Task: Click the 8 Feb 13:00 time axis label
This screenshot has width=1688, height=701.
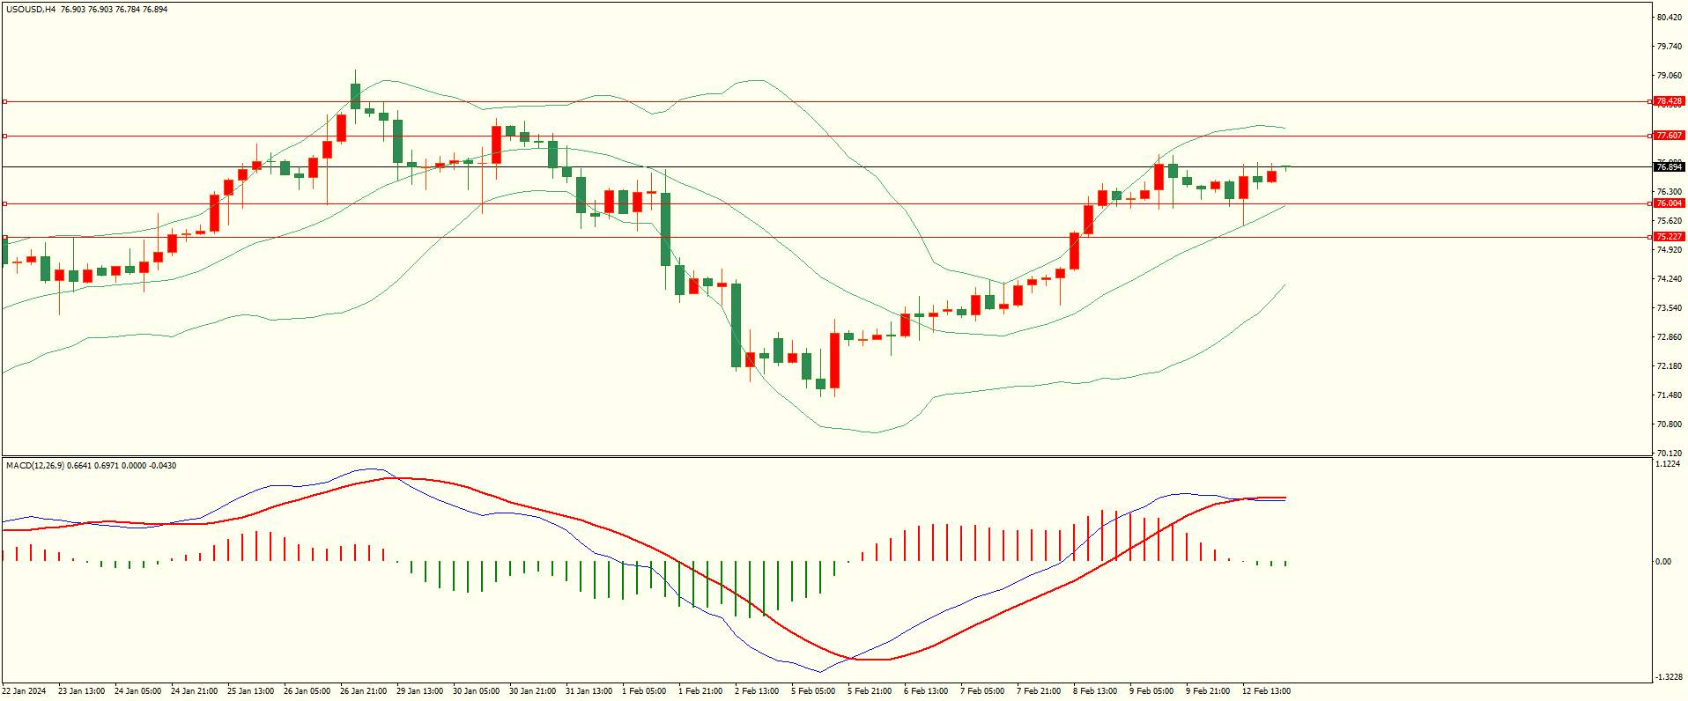Action: [1095, 691]
